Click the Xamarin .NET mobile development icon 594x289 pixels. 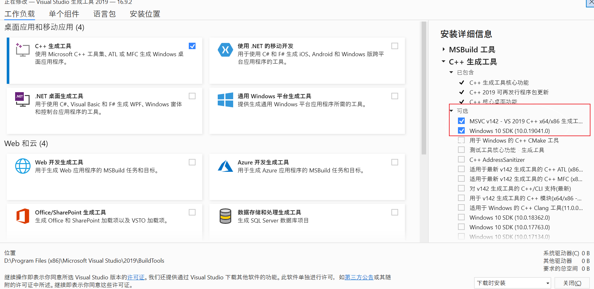[225, 50]
